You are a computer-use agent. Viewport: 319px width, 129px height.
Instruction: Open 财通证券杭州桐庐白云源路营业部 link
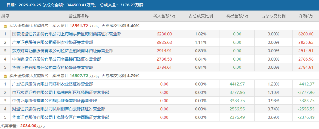coord(58,109)
